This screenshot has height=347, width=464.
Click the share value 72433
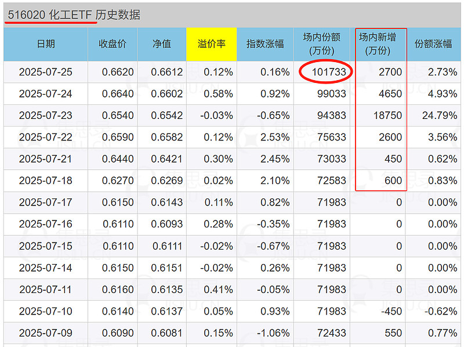coord(331,333)
